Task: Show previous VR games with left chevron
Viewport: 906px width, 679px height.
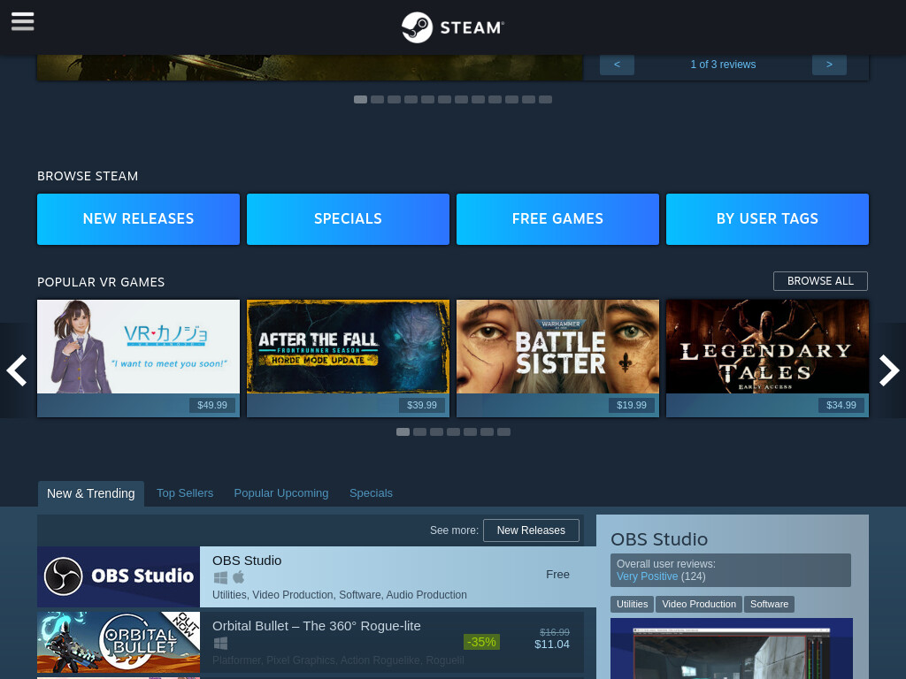Action: coord(17,370)
